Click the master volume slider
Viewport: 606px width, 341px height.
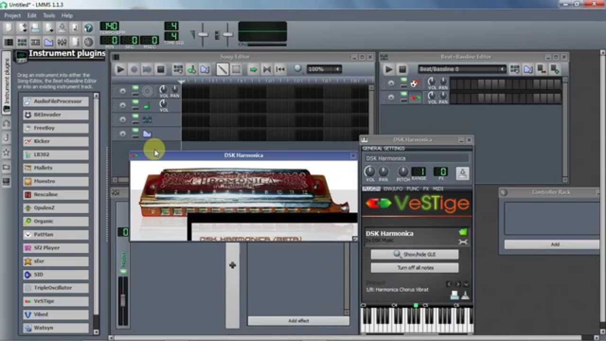pyautogui.click(x=203, y=35)
